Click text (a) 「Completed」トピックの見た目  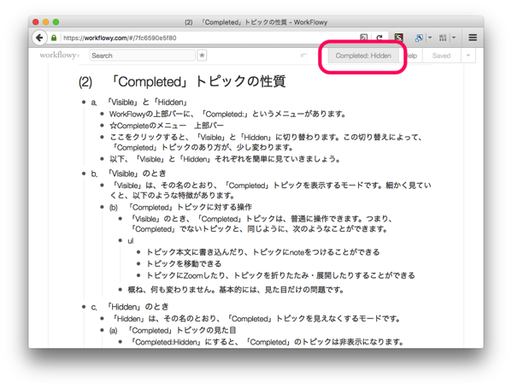tap(173, 330)
